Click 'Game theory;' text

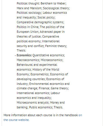coord(60,88)
